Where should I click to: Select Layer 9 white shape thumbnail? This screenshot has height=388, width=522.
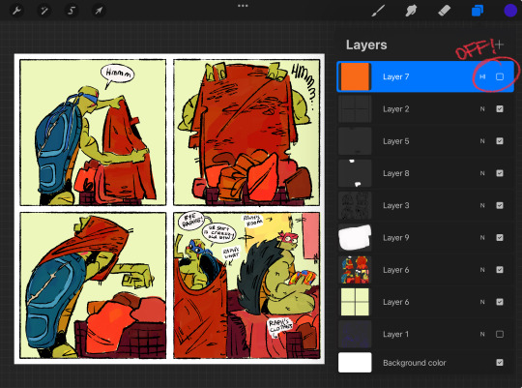coord(355,237)
